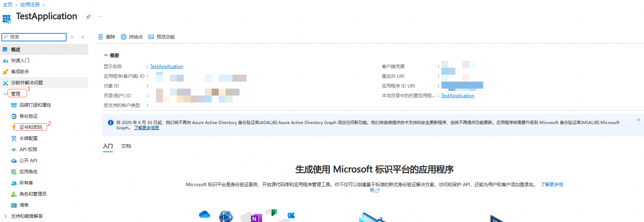This screenshot has width=644, height=222.
Task: Pin TestApplication with the pin icon
Action: pos(88,17)
